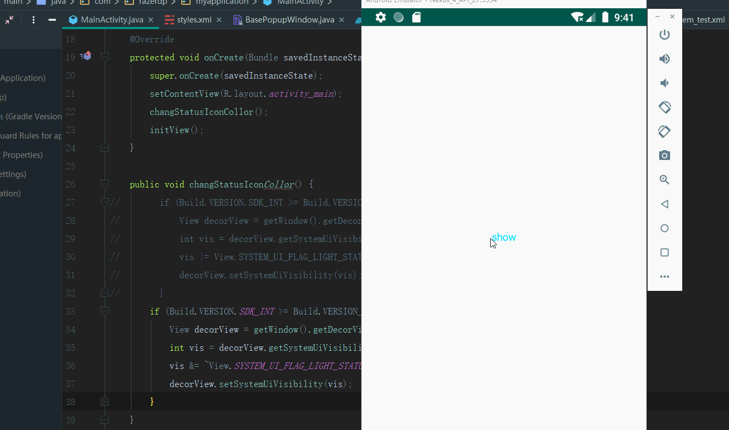Tap the show link in the emulator app

pyautogui.click(x=503, y=237)
